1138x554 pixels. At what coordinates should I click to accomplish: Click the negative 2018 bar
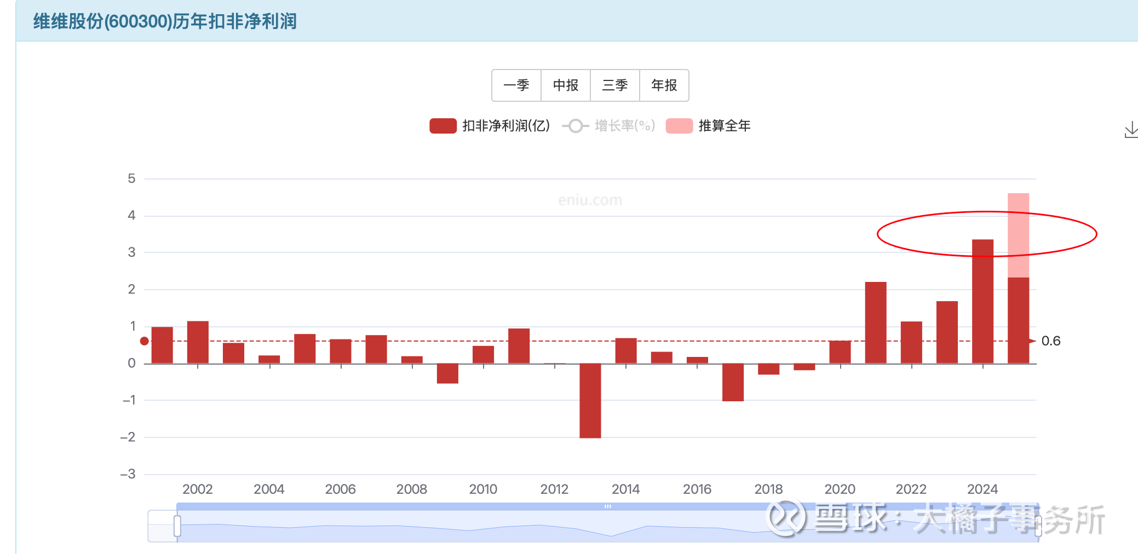[x=768, y=369]
